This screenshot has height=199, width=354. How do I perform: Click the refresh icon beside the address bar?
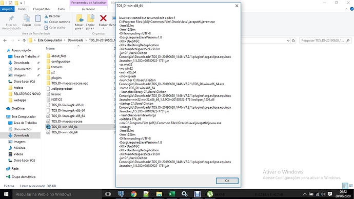(x=293, y=41)
